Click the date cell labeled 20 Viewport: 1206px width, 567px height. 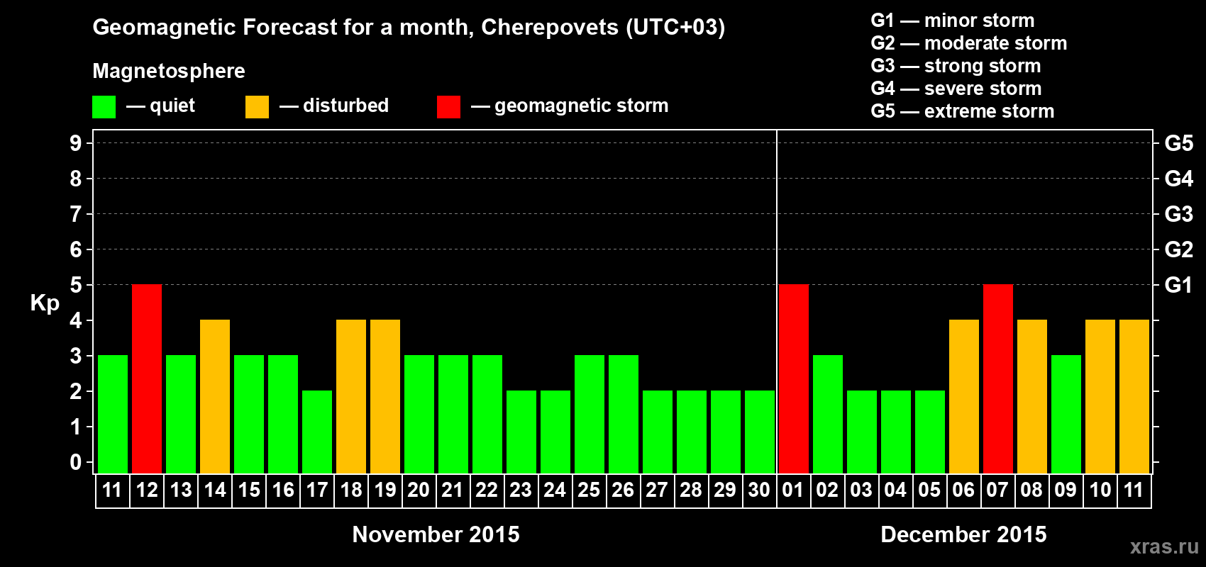pyautogui.click(x=419, y=490)
